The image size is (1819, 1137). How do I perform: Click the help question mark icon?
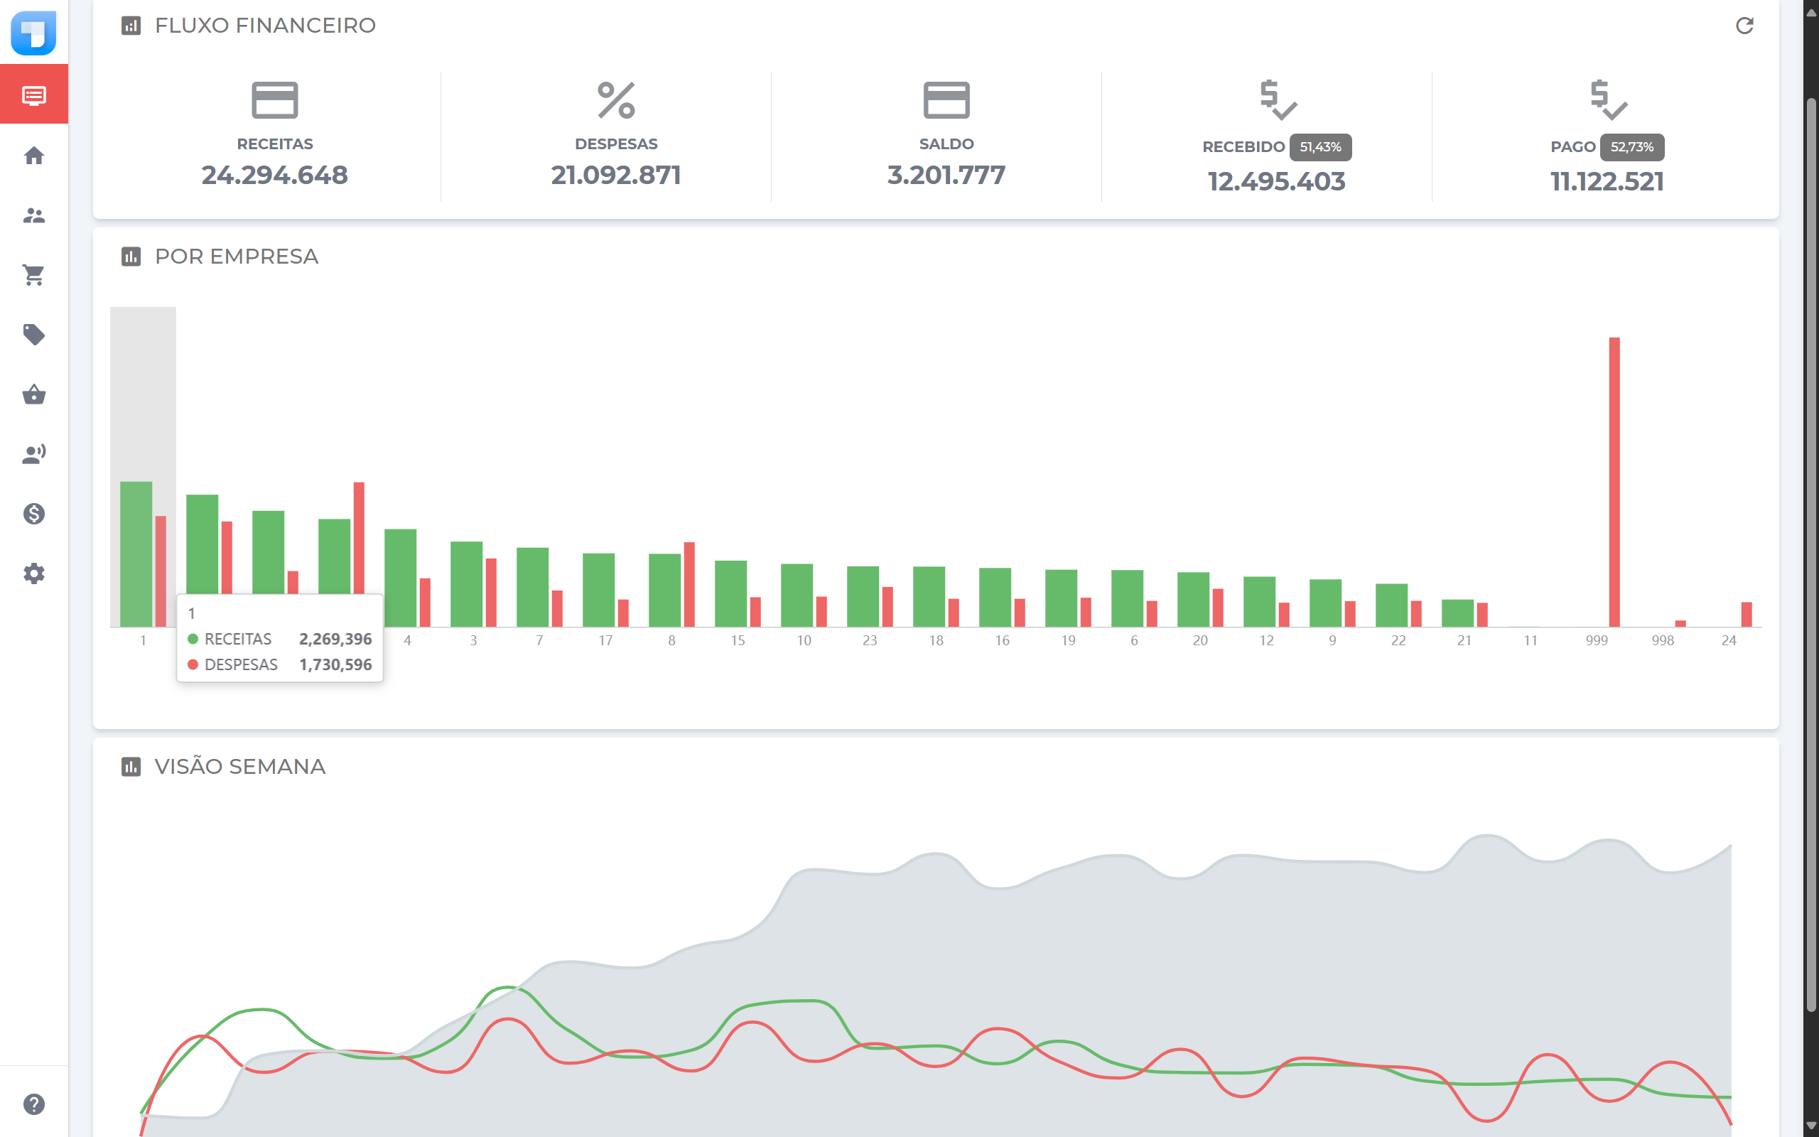coord(34,1104)
